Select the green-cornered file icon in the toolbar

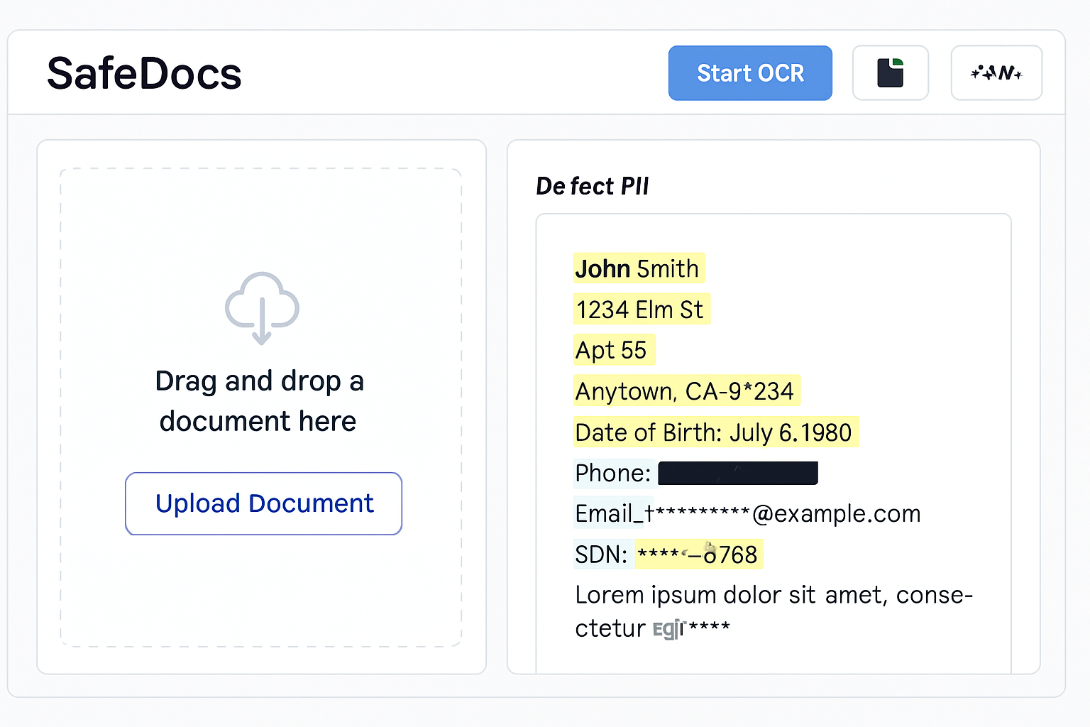click(x=891, y=72)
